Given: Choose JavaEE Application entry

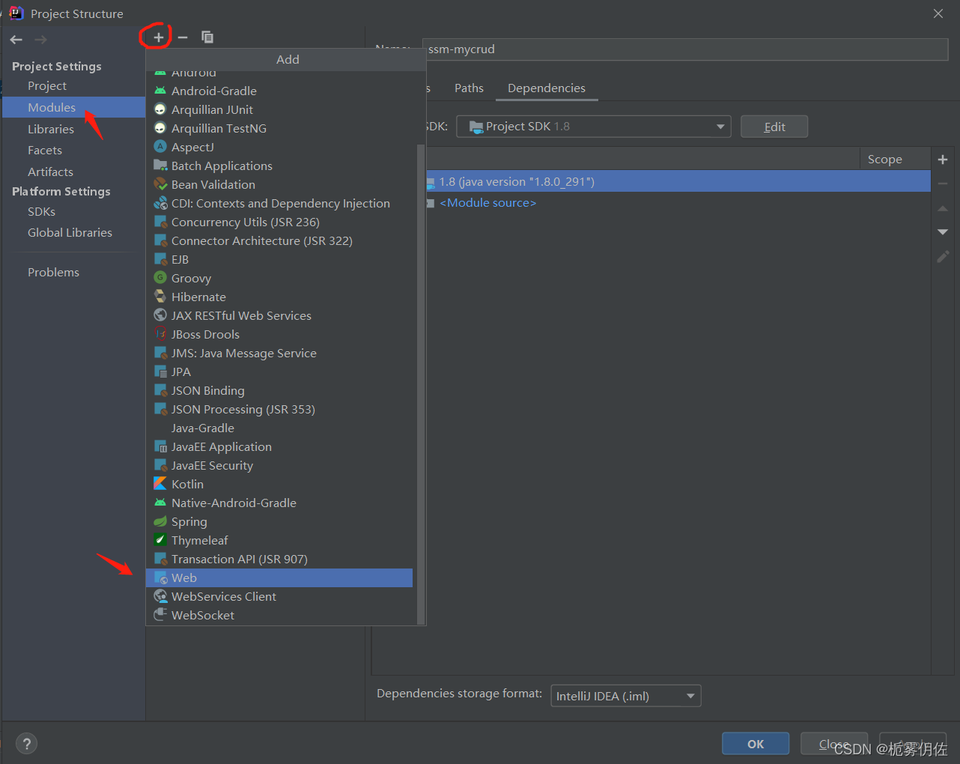Looking at the screenshot, I should [x=279, y=446].
